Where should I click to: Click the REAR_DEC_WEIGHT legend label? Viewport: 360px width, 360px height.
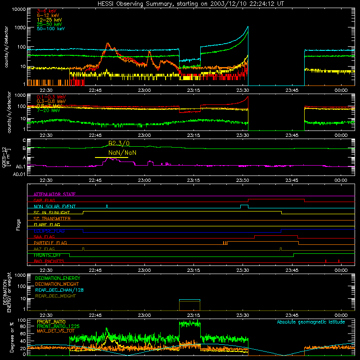(55, 296)
